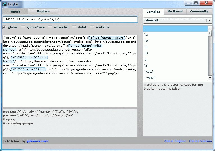Select the [^ABC] sample entry

tap(175, 78)
